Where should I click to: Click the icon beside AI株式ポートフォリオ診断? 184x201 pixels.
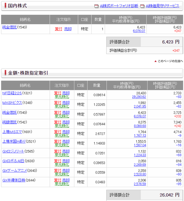(x=96, y=6)
